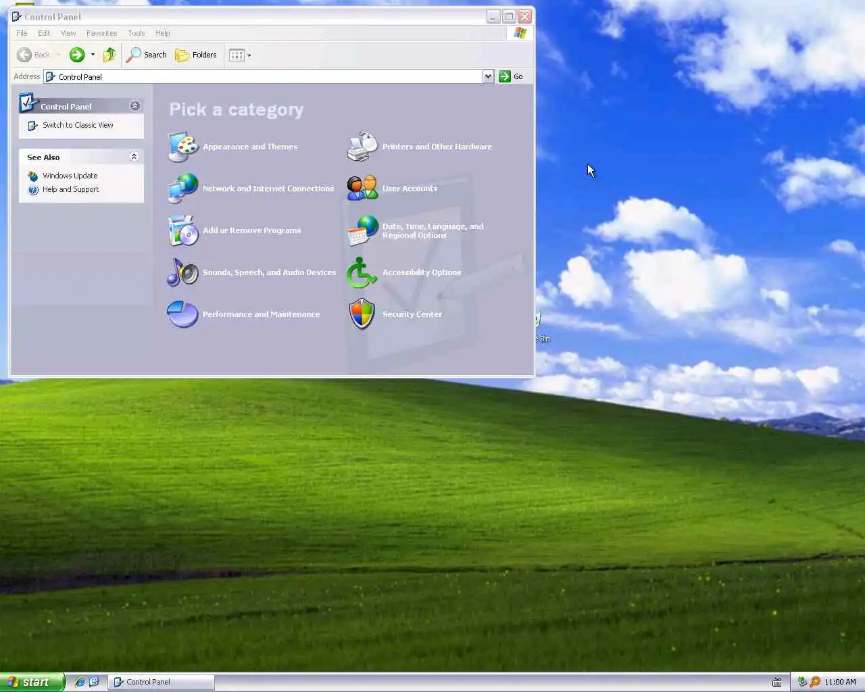The height and width of the screenshot is (692, 865).
Task: Maximize the Control Panel window
Action: 510,16
